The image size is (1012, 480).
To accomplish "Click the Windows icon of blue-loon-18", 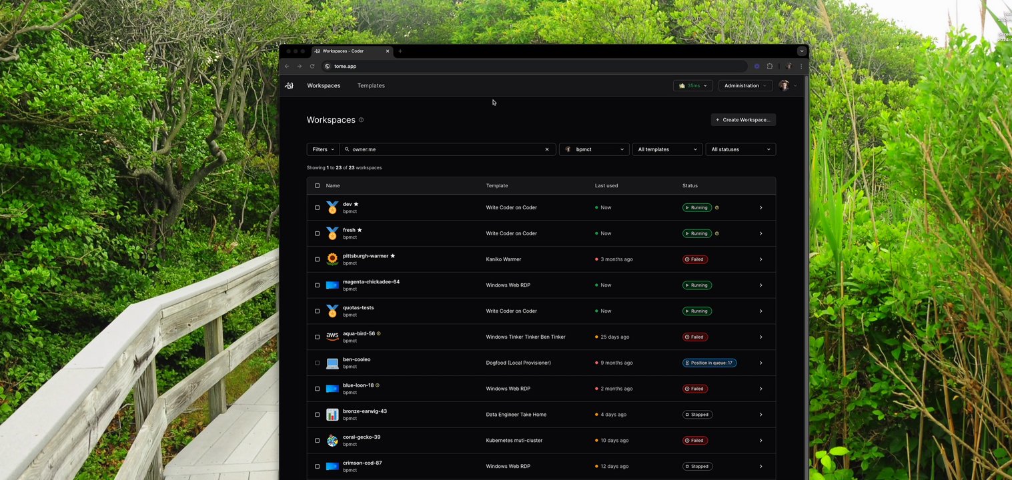I will click(x=332, y=389).
